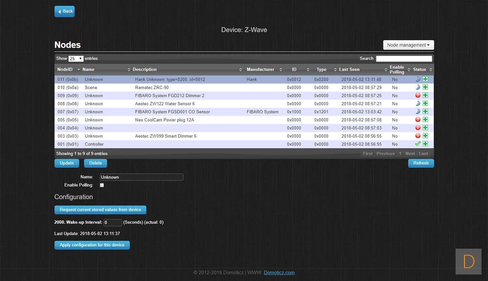Open the Node management dropdown
Viewport: 488px width, 281px height.
click(408, 45)
